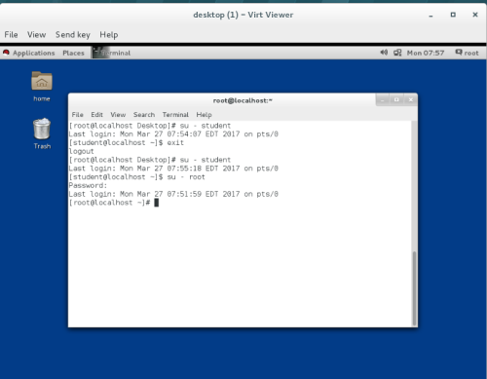Screen dimensions: 487x379
Task: Open the Applications menu
Action: click(x=33, y=53)
